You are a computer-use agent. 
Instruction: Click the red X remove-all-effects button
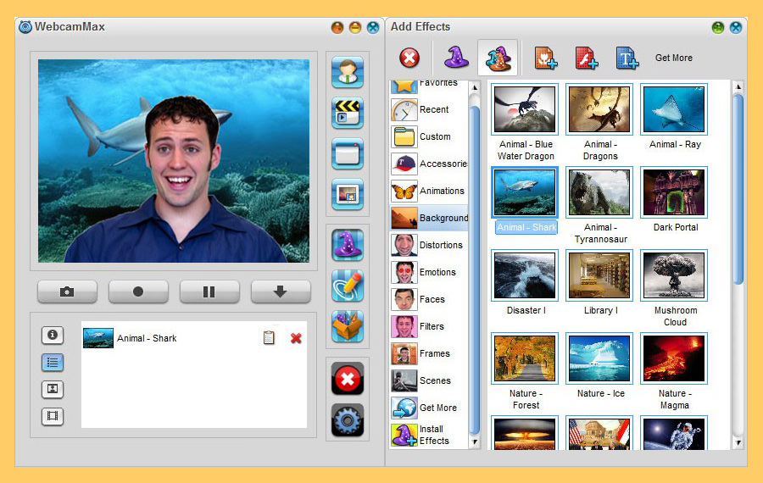[x=348, y=379]
